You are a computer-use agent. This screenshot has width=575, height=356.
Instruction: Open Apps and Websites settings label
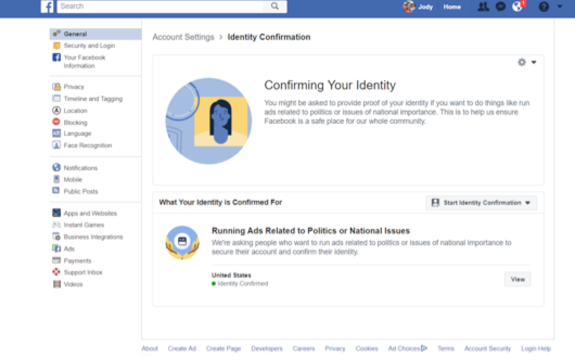pyautogui.click(x=90, y=213)
